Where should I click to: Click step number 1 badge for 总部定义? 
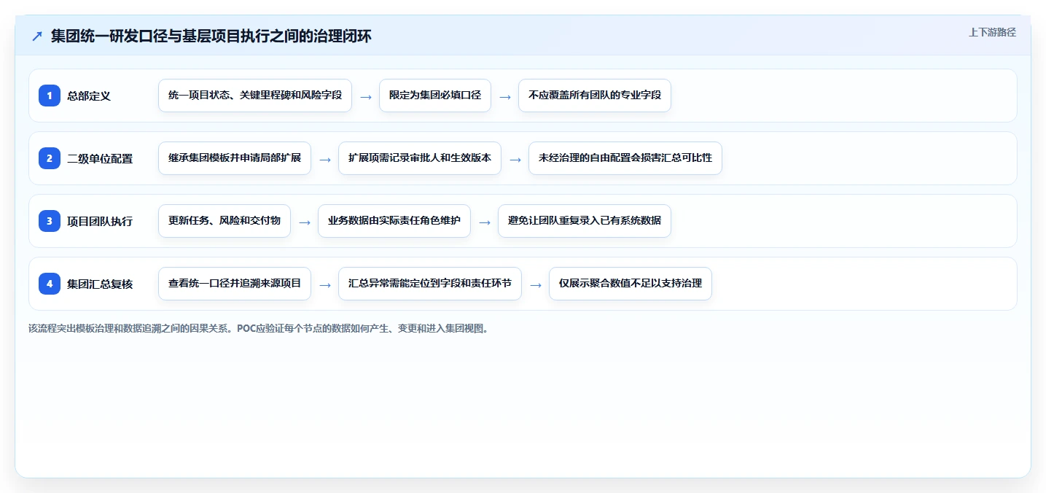point(50,96)
